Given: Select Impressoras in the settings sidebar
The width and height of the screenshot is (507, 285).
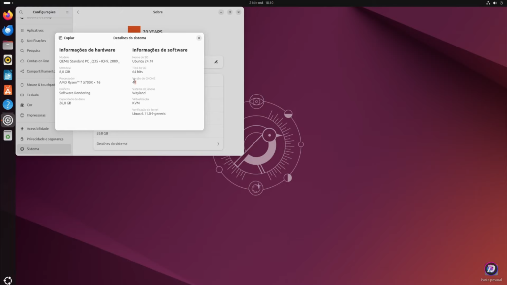Looking at the screenshot, I should 44,115.
